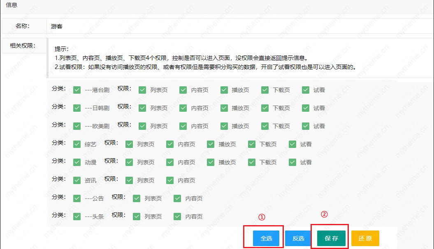Uncheck 内容页 permission in the 资讯 row
Image resolution: width=434 pixels, height=249 pixels.
coord(170,180)
